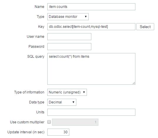Click the Key label text
158x138 pixels.
[x=41, y=27]
